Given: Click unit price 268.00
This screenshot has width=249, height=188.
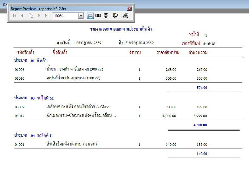Looking at the screenshot, I should click(x=171, y=70).
